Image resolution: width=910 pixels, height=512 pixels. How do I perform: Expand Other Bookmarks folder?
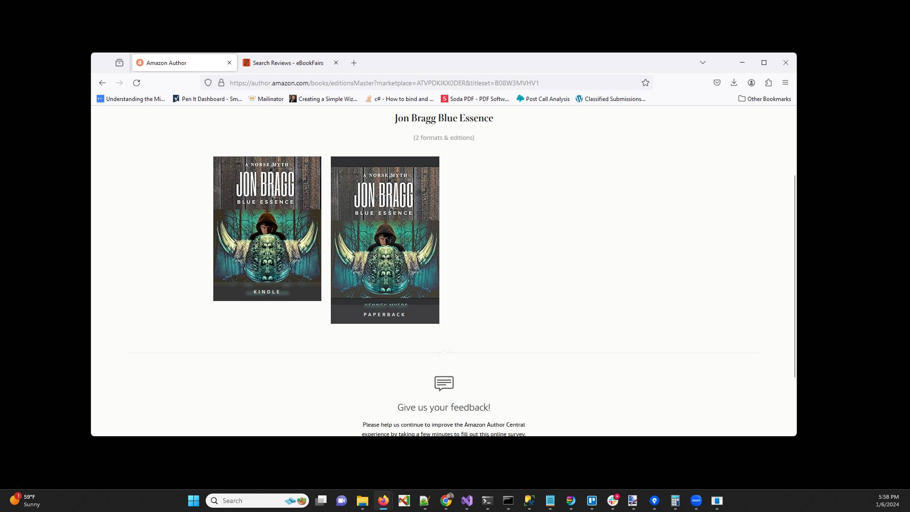click(x=764, y=99)
